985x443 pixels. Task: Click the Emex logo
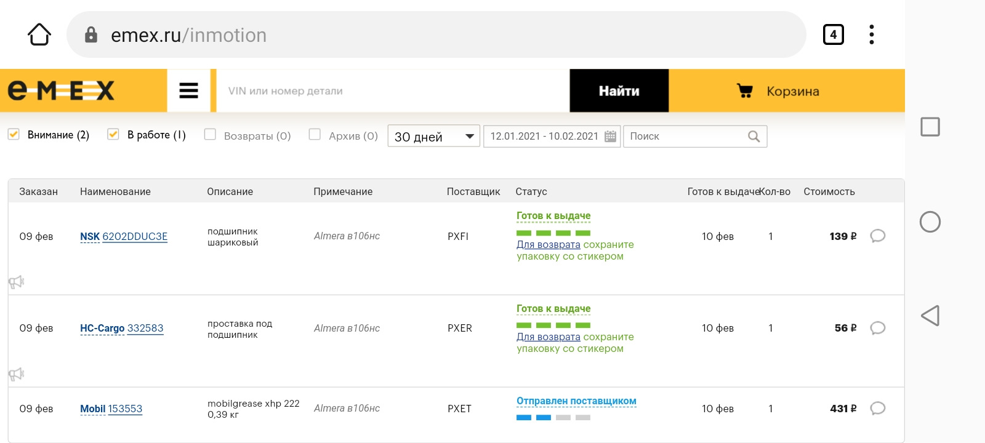point(61,91)
